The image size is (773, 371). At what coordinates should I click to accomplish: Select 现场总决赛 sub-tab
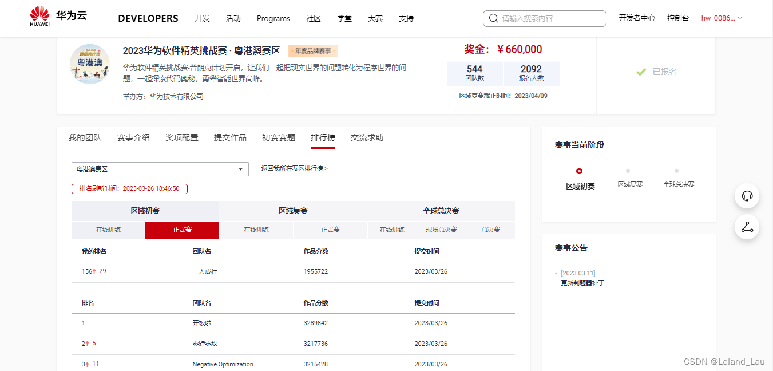coord(441,230)
